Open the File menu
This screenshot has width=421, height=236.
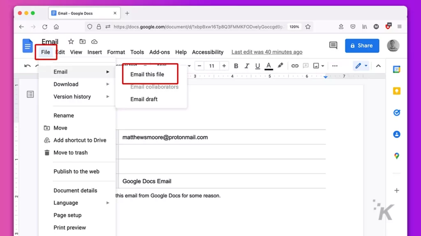[x=46, y=52]
